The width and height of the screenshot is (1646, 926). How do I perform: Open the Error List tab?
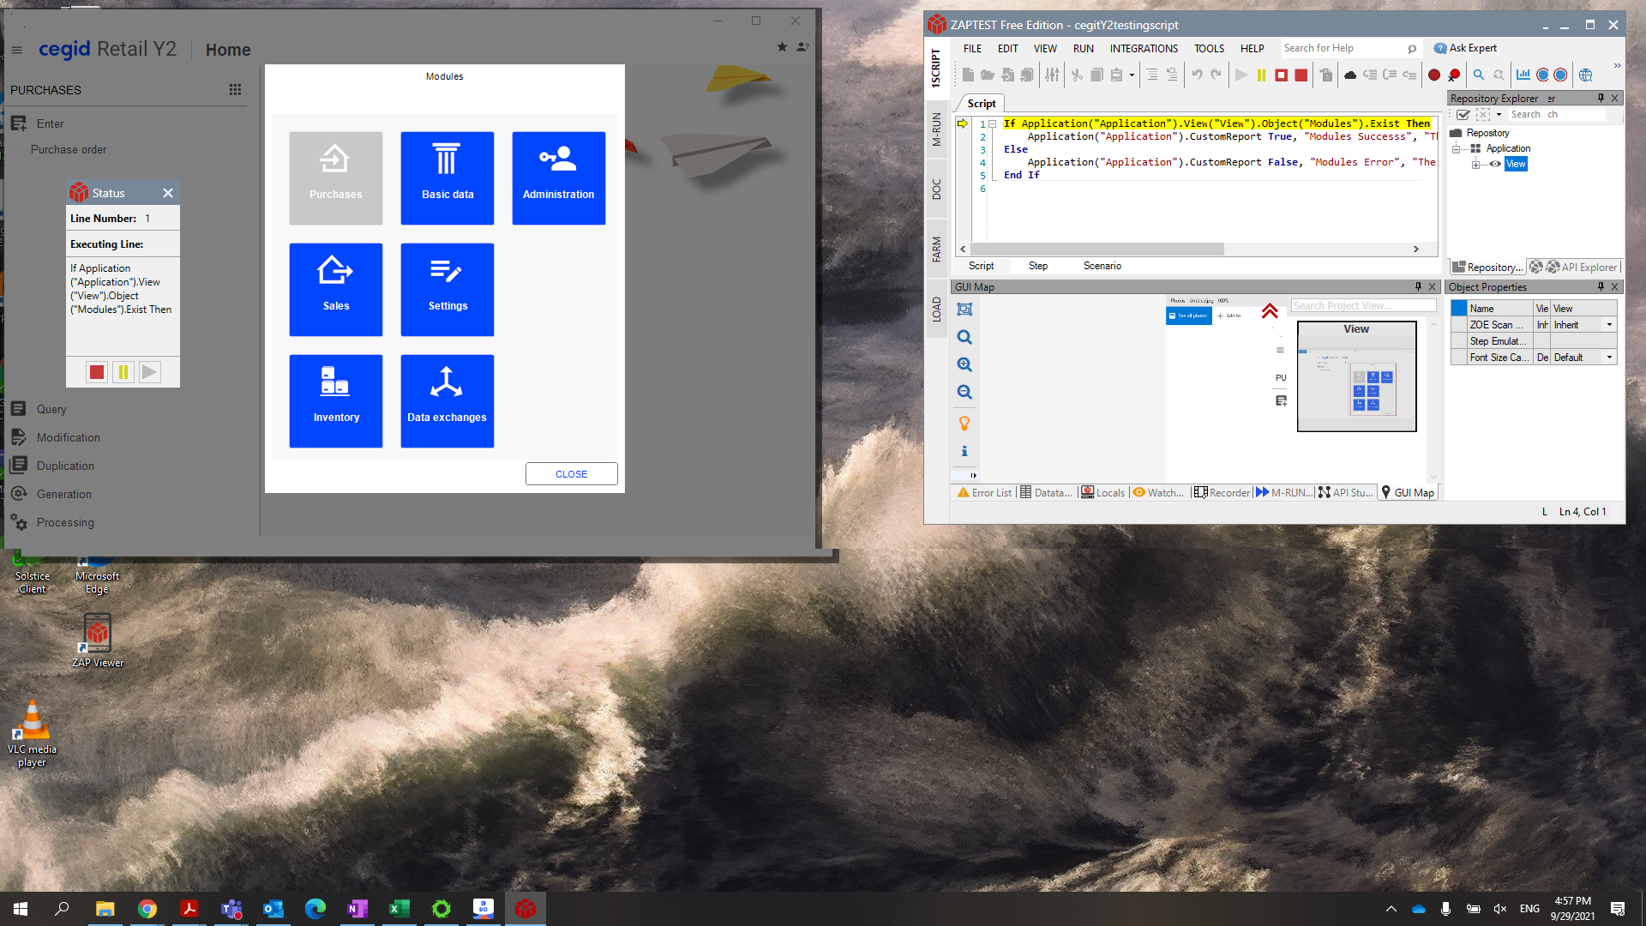click(x=985, y=493)
